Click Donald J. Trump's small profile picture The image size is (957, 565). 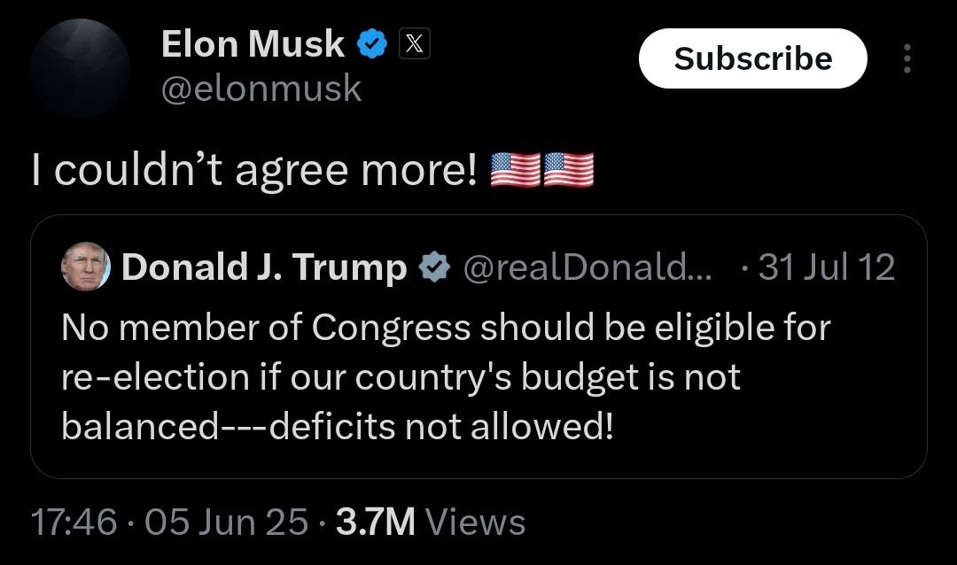(85, 266)
